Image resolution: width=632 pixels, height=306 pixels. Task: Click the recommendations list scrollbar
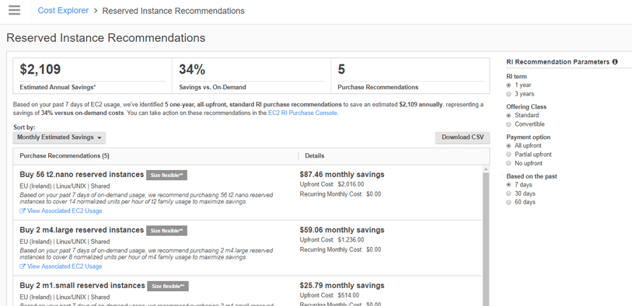pos(486,239)
